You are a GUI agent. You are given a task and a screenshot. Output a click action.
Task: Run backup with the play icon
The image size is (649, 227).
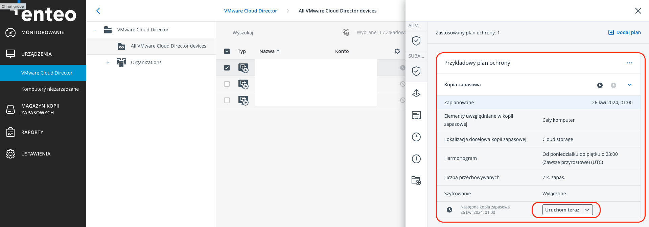coord(600,85)
